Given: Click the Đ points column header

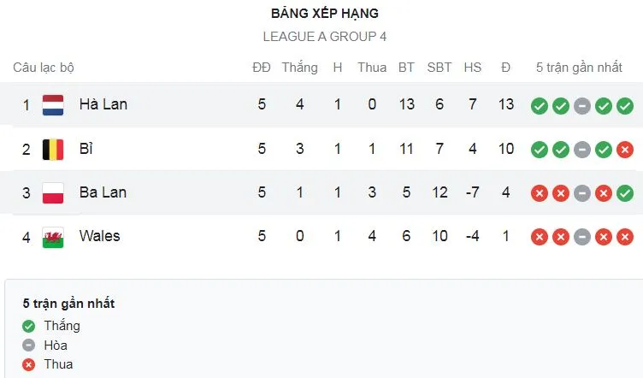Looking at the screenshot, I should tap(505, 68).
